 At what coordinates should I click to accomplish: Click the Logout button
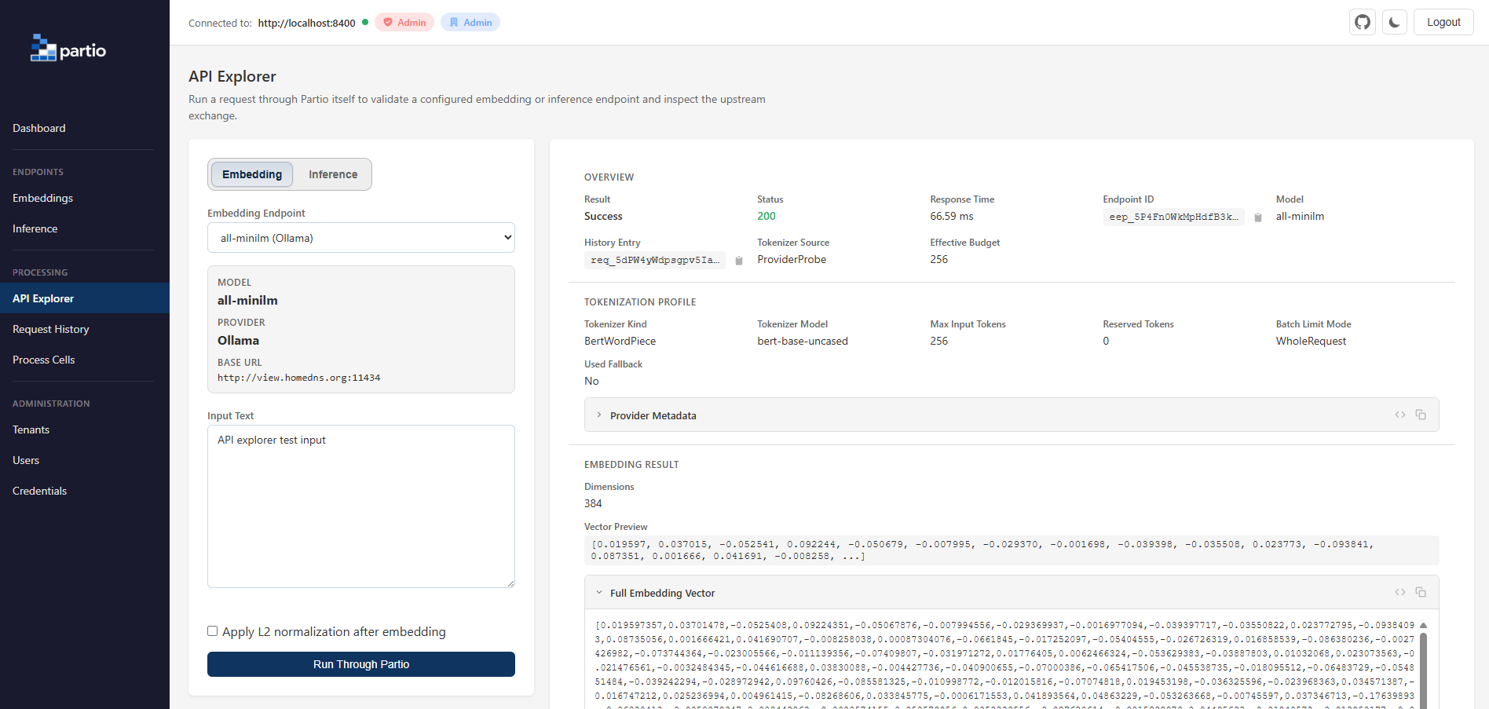[1443, 22]
